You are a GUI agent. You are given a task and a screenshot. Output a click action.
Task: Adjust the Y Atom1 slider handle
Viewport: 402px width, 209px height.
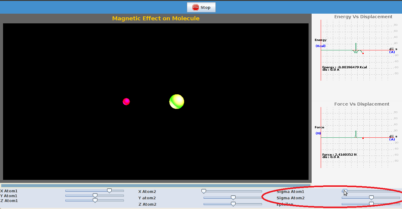coord(95,196)
